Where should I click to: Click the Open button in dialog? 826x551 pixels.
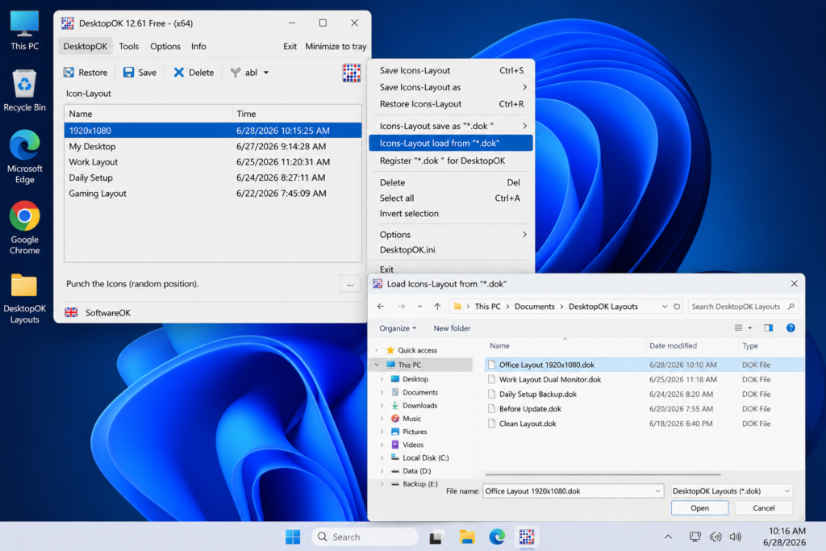[699, 507]
